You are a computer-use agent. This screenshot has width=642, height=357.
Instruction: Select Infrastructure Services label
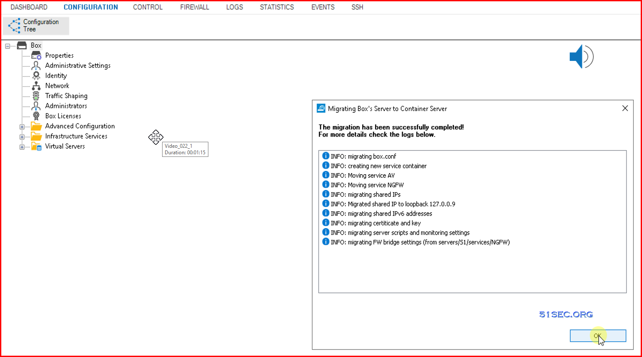point(76,136)
